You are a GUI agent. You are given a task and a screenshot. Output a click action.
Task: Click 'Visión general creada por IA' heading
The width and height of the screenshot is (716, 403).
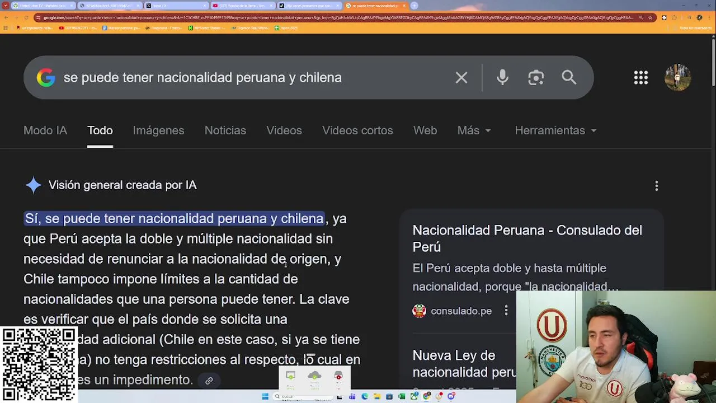(x=123, y=185)
